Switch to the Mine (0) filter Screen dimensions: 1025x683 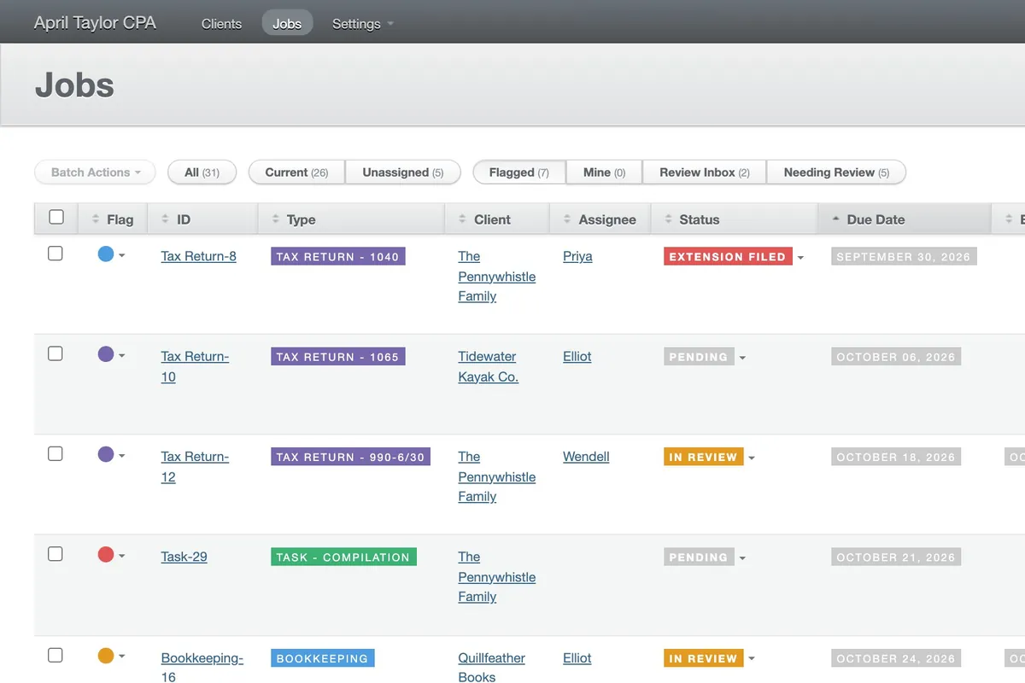click(x=604, y=172)
